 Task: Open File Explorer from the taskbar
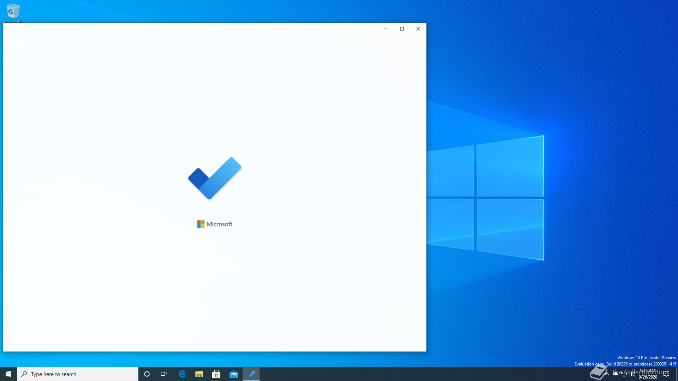199,374
